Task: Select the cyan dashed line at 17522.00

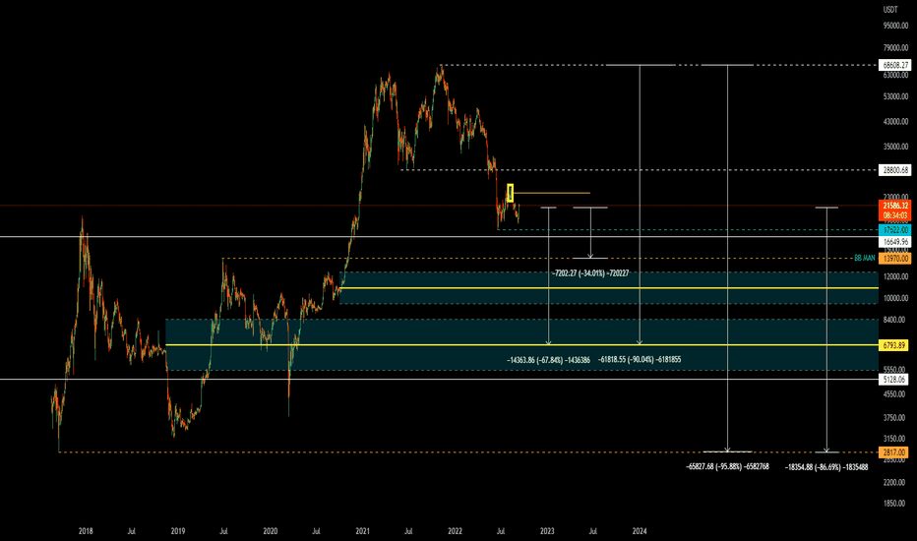Action: (688, 230)
